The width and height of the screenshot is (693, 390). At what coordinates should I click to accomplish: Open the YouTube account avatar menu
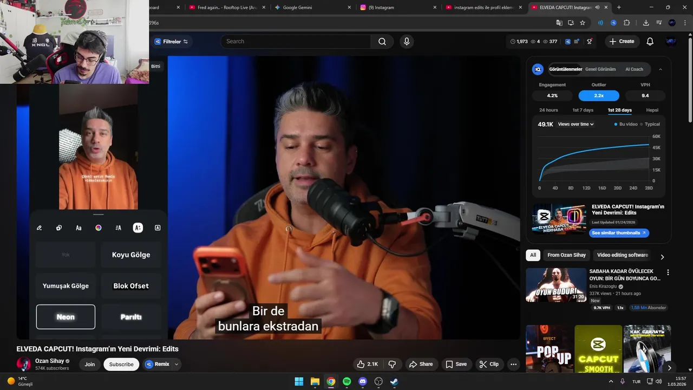pos(671,42)
